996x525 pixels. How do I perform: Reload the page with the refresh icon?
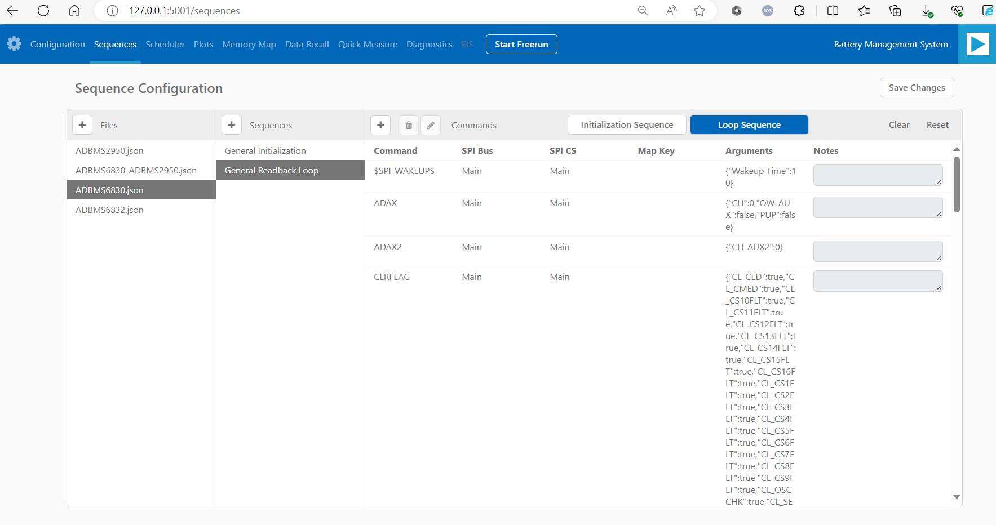coord(43,10)
